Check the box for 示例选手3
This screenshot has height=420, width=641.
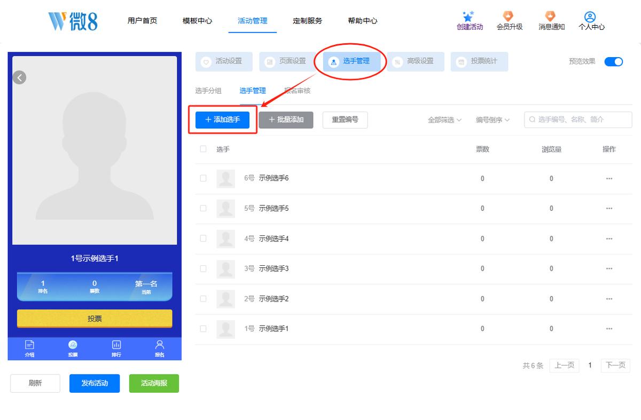(203, 268)
